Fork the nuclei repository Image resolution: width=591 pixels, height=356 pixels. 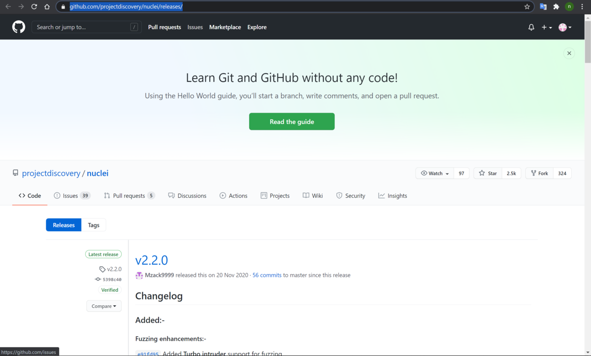pos(539,173)
